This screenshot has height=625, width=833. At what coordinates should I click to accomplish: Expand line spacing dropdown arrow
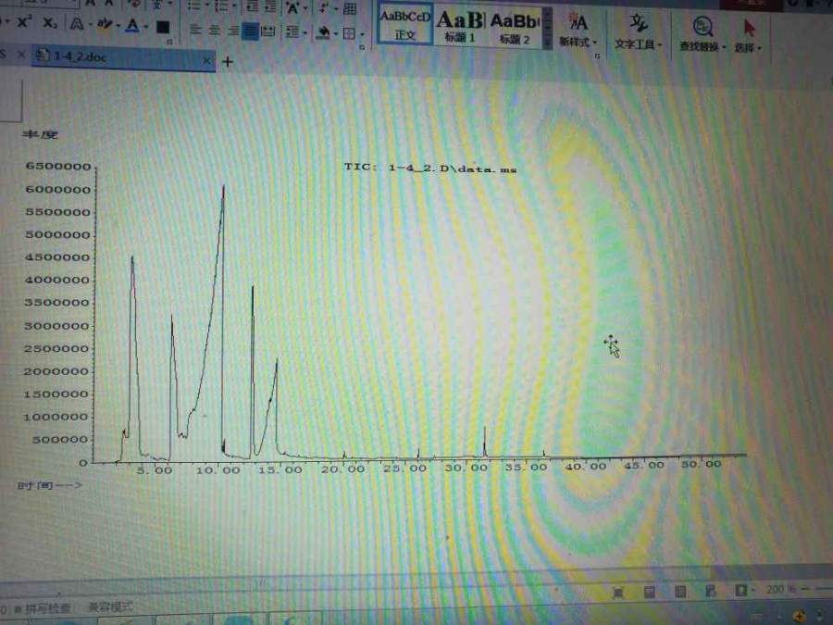pos(305,33)
